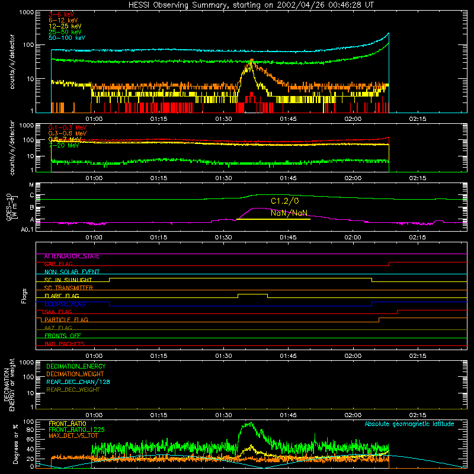The image size is (474, 474).
Task: Click the PARTICLE_FLAG label
Action: [66, 320]
